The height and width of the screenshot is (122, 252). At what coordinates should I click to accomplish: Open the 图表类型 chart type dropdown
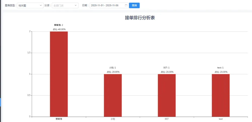[30, 5]
